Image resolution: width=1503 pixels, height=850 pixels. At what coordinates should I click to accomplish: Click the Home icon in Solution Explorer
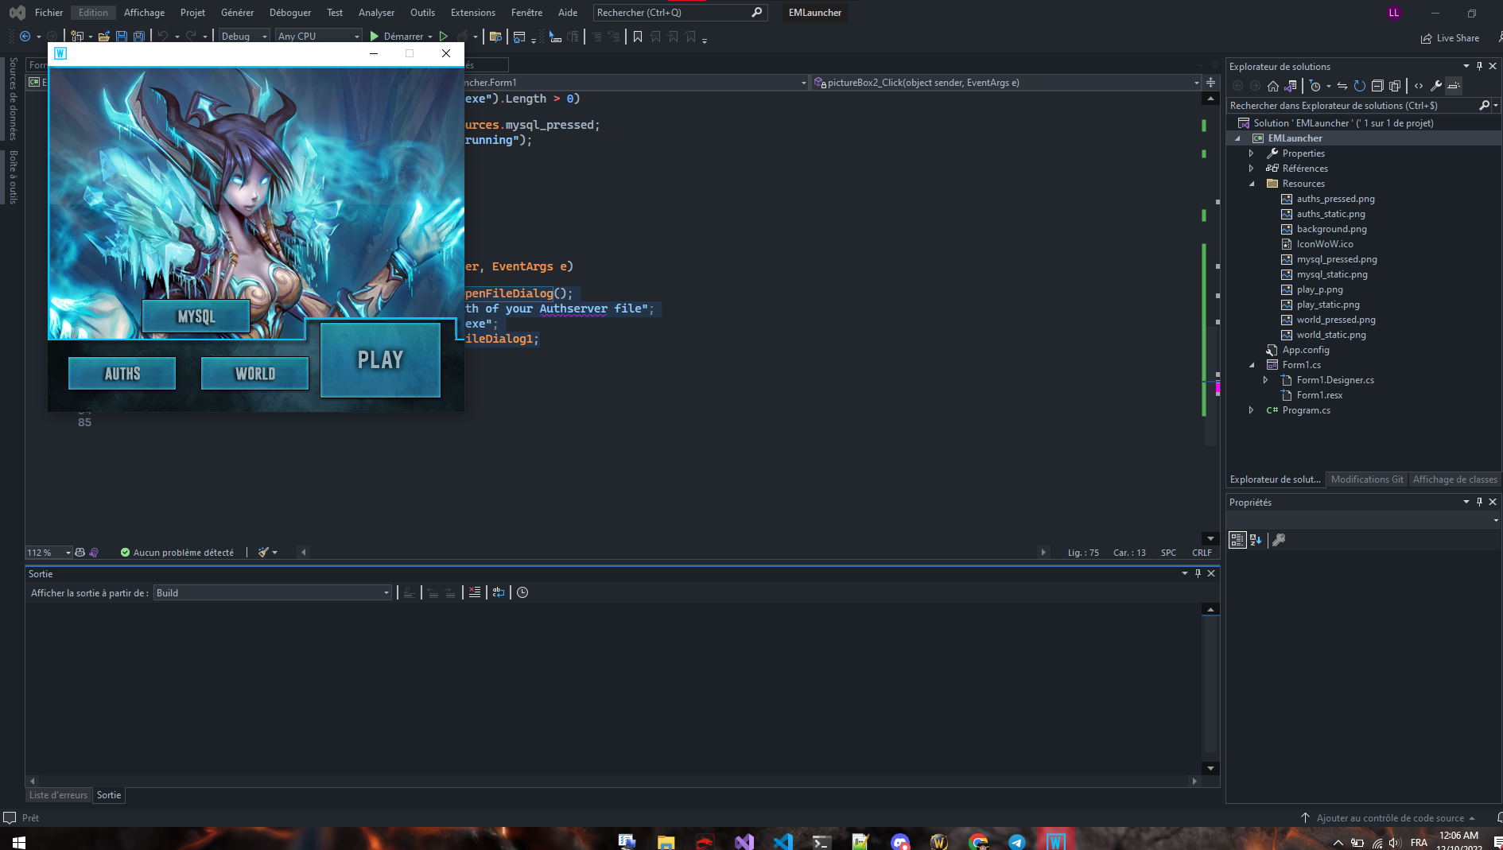[1273, 86]
